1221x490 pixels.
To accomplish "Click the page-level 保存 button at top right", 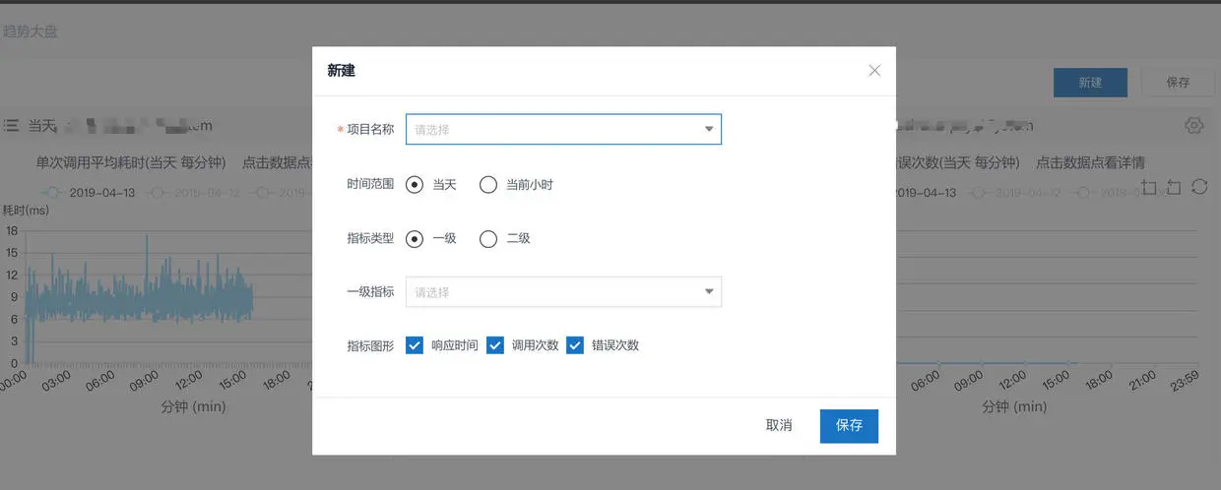I will tap(1178, 83).
